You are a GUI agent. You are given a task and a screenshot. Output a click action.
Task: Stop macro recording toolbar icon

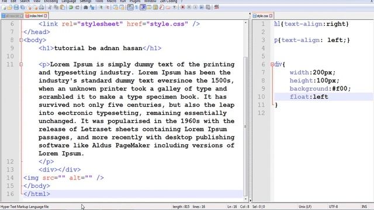coord(189,8)
